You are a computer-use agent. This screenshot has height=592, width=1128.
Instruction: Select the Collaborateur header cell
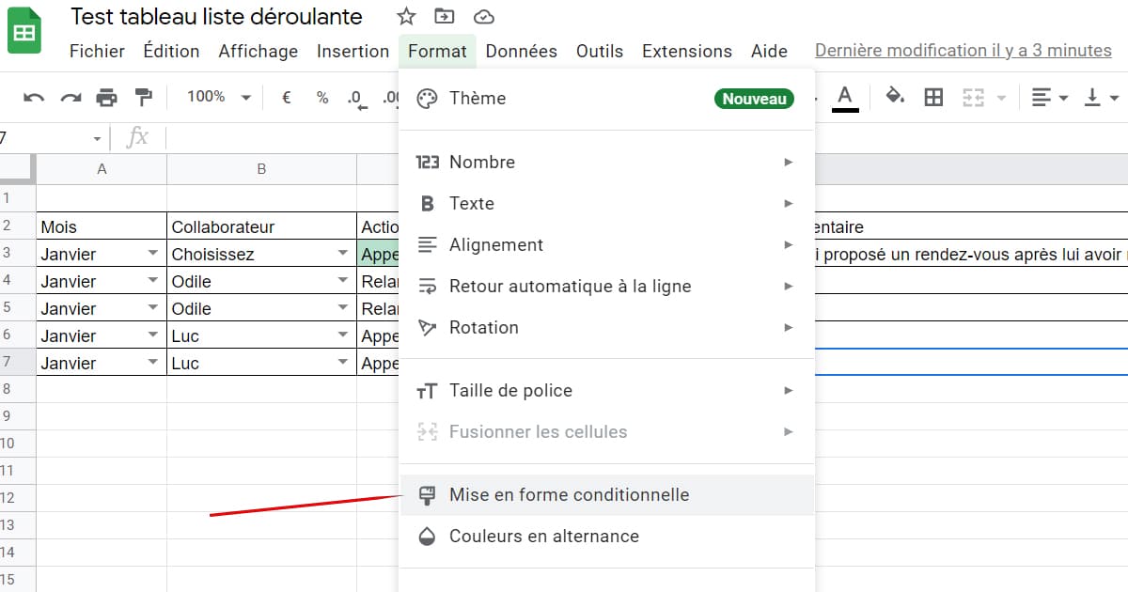(x=261, y=226)
